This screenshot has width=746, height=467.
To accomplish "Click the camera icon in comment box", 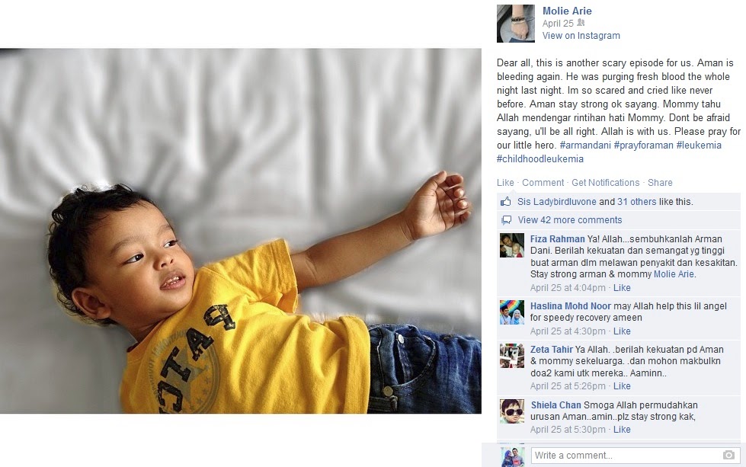I will point(728,455).
